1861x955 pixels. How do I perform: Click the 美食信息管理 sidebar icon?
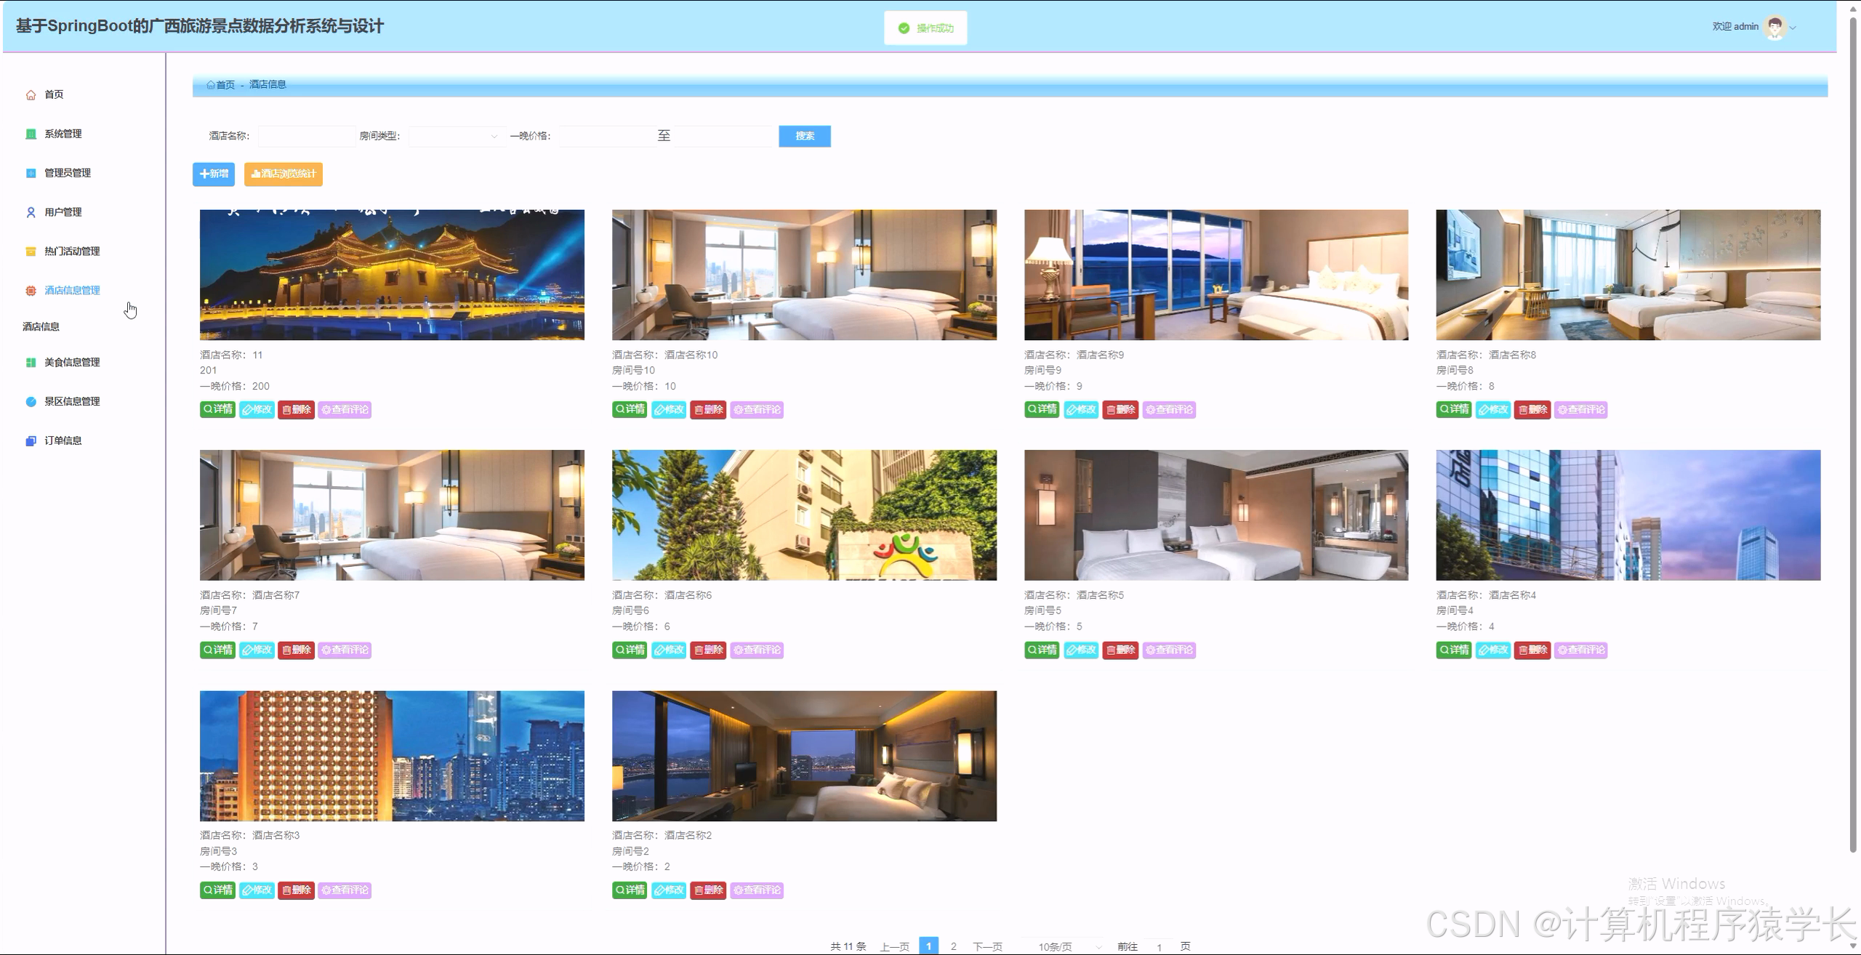pos(31,363)
